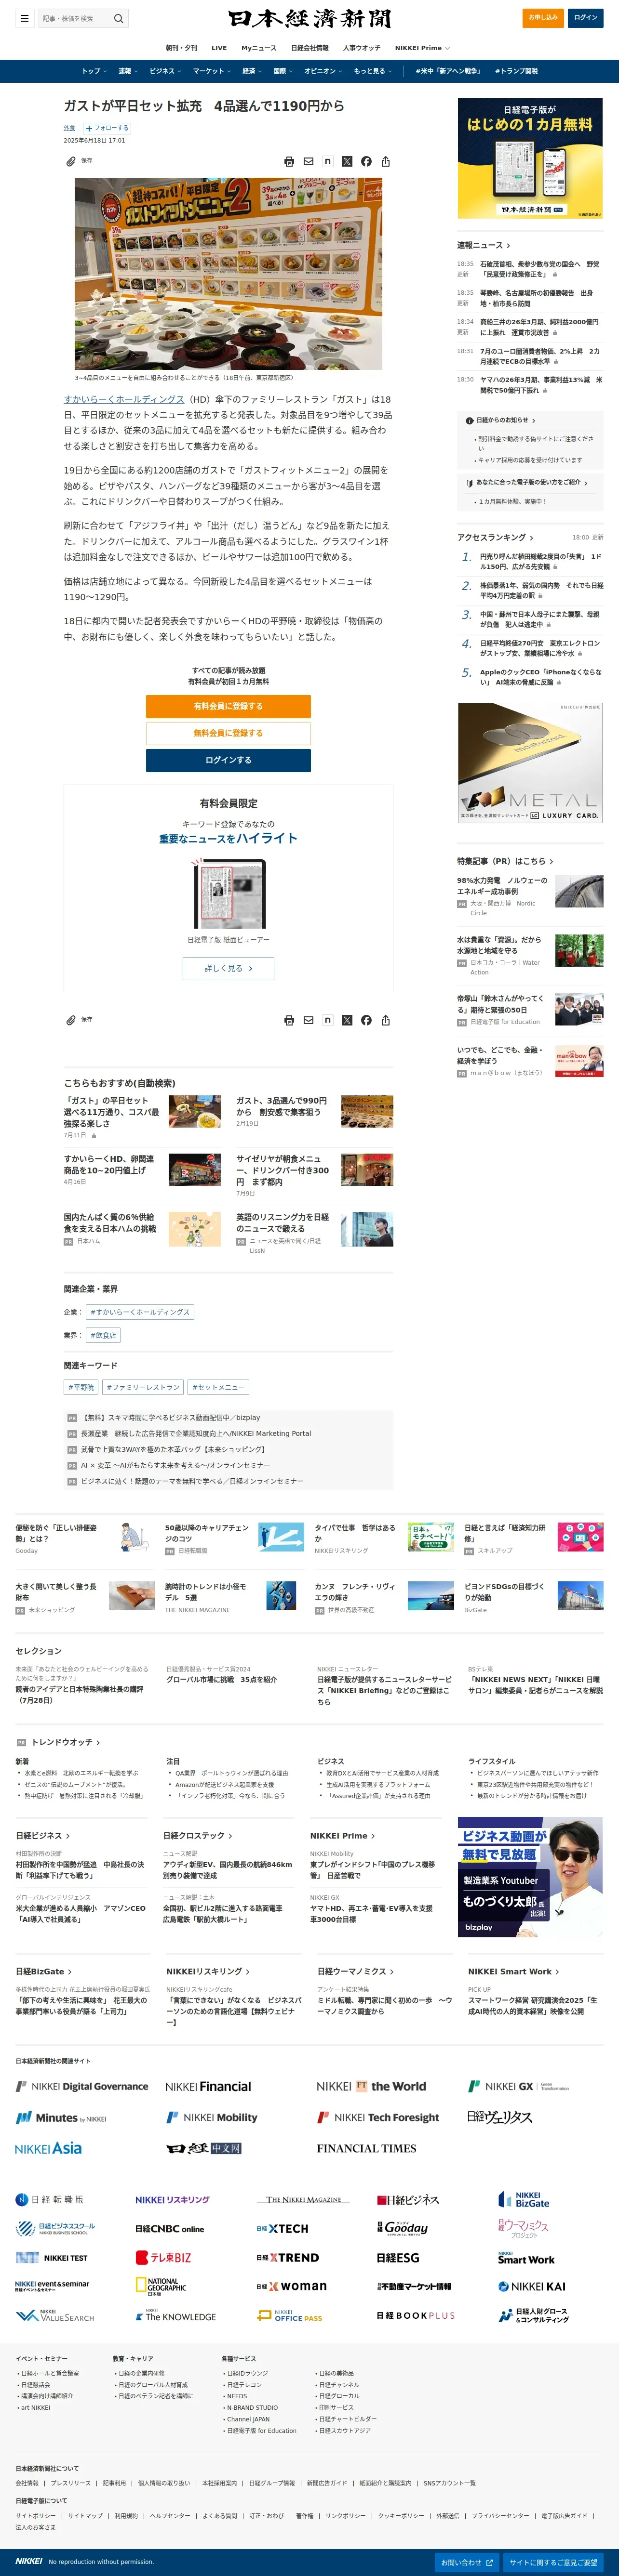Click the top Facebook share icon
The height and width of the screenshot is (2576, 619).
(x=366, y=161)
